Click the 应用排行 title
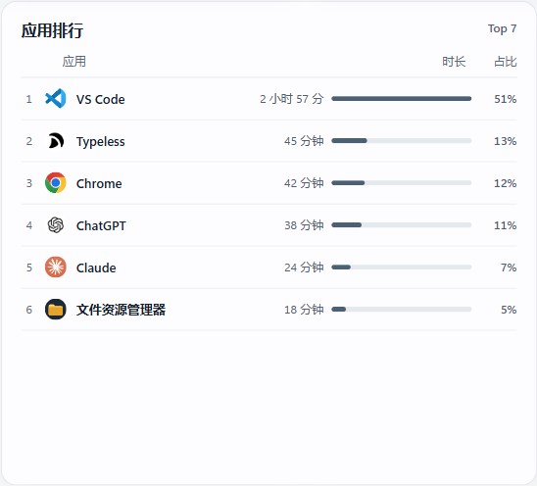 click(52, 30)
